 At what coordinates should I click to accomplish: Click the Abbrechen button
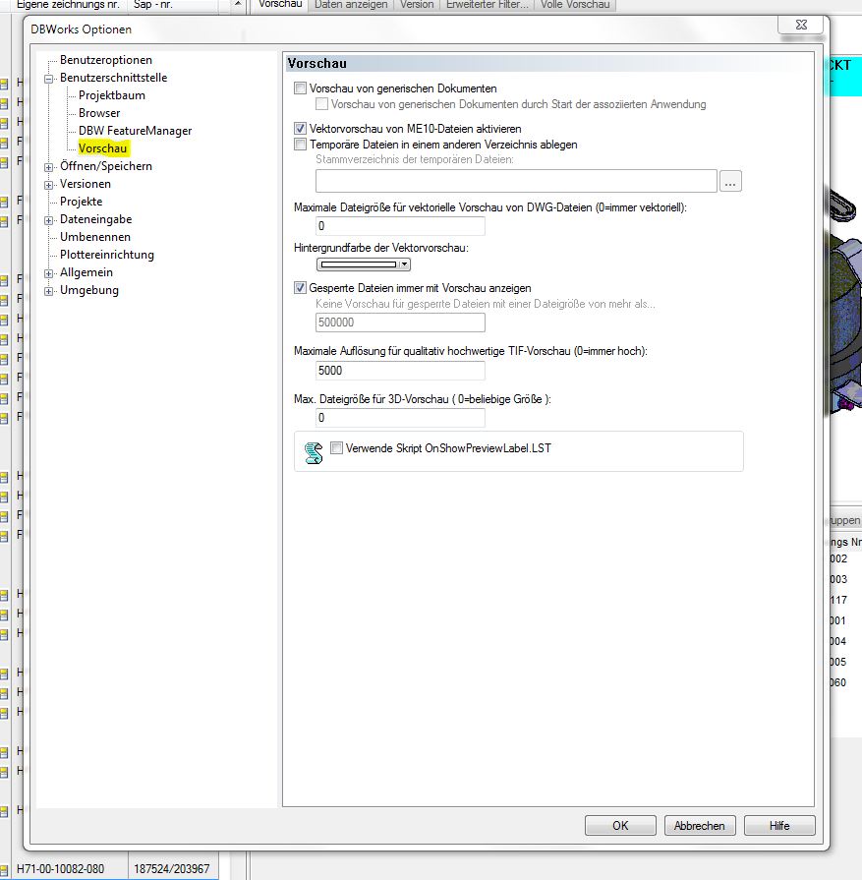pyautogui.click(x=700, y=826)
